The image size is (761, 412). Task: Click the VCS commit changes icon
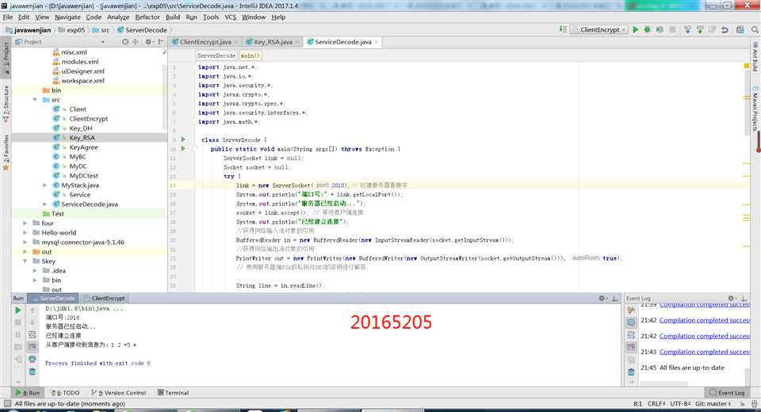(x=699, y=29)
